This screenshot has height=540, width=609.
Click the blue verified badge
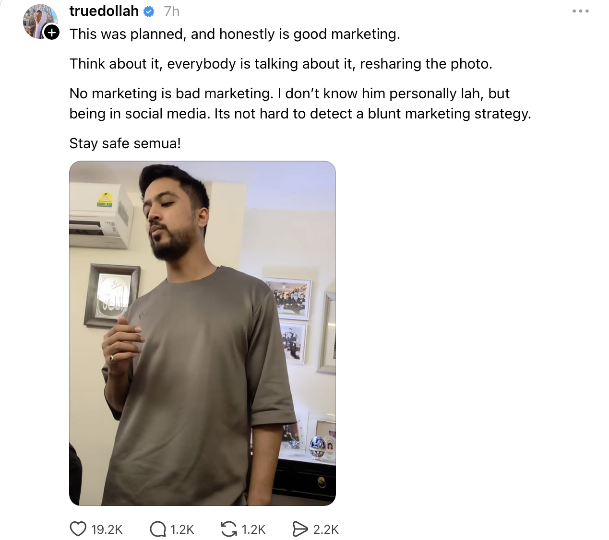tap(149, 12)
